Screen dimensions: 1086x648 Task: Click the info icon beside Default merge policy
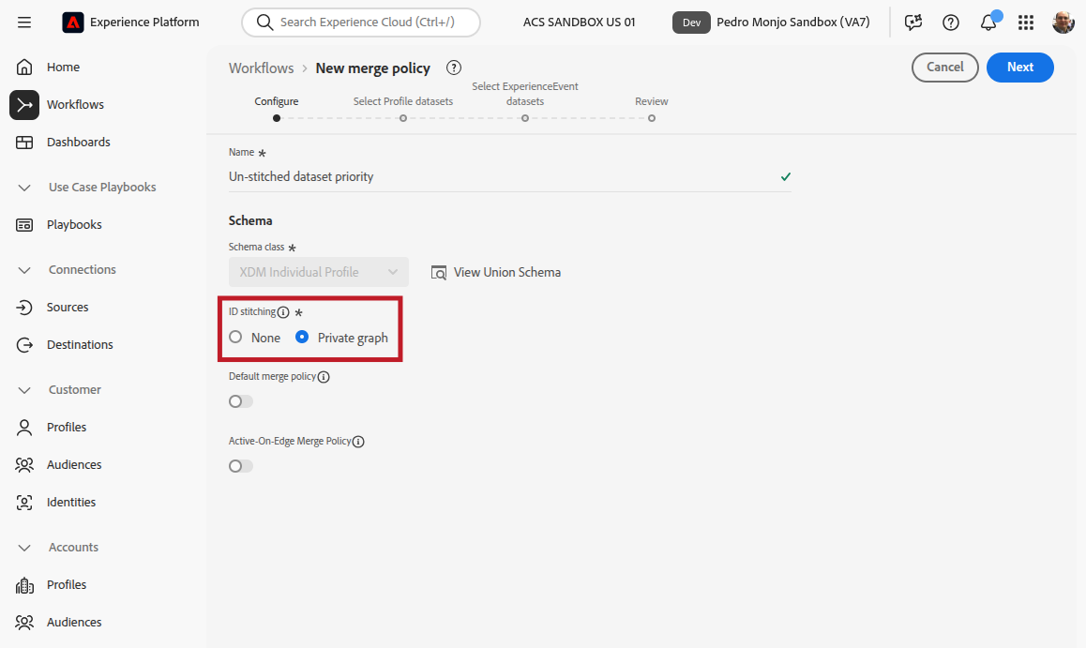324,377
